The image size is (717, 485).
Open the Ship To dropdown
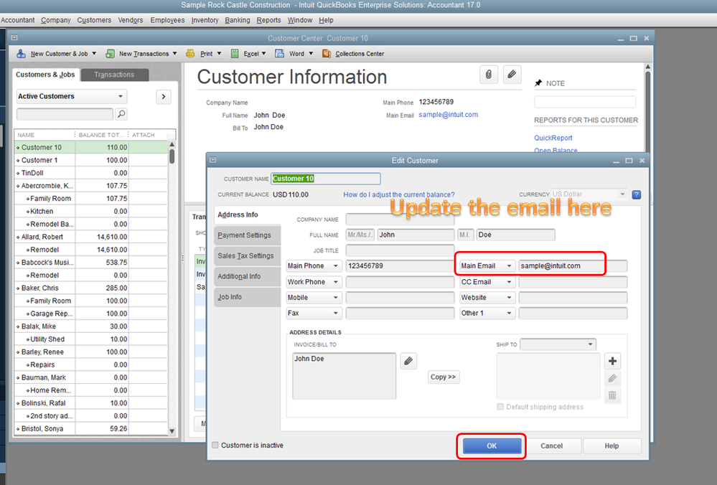pos(558,344)
